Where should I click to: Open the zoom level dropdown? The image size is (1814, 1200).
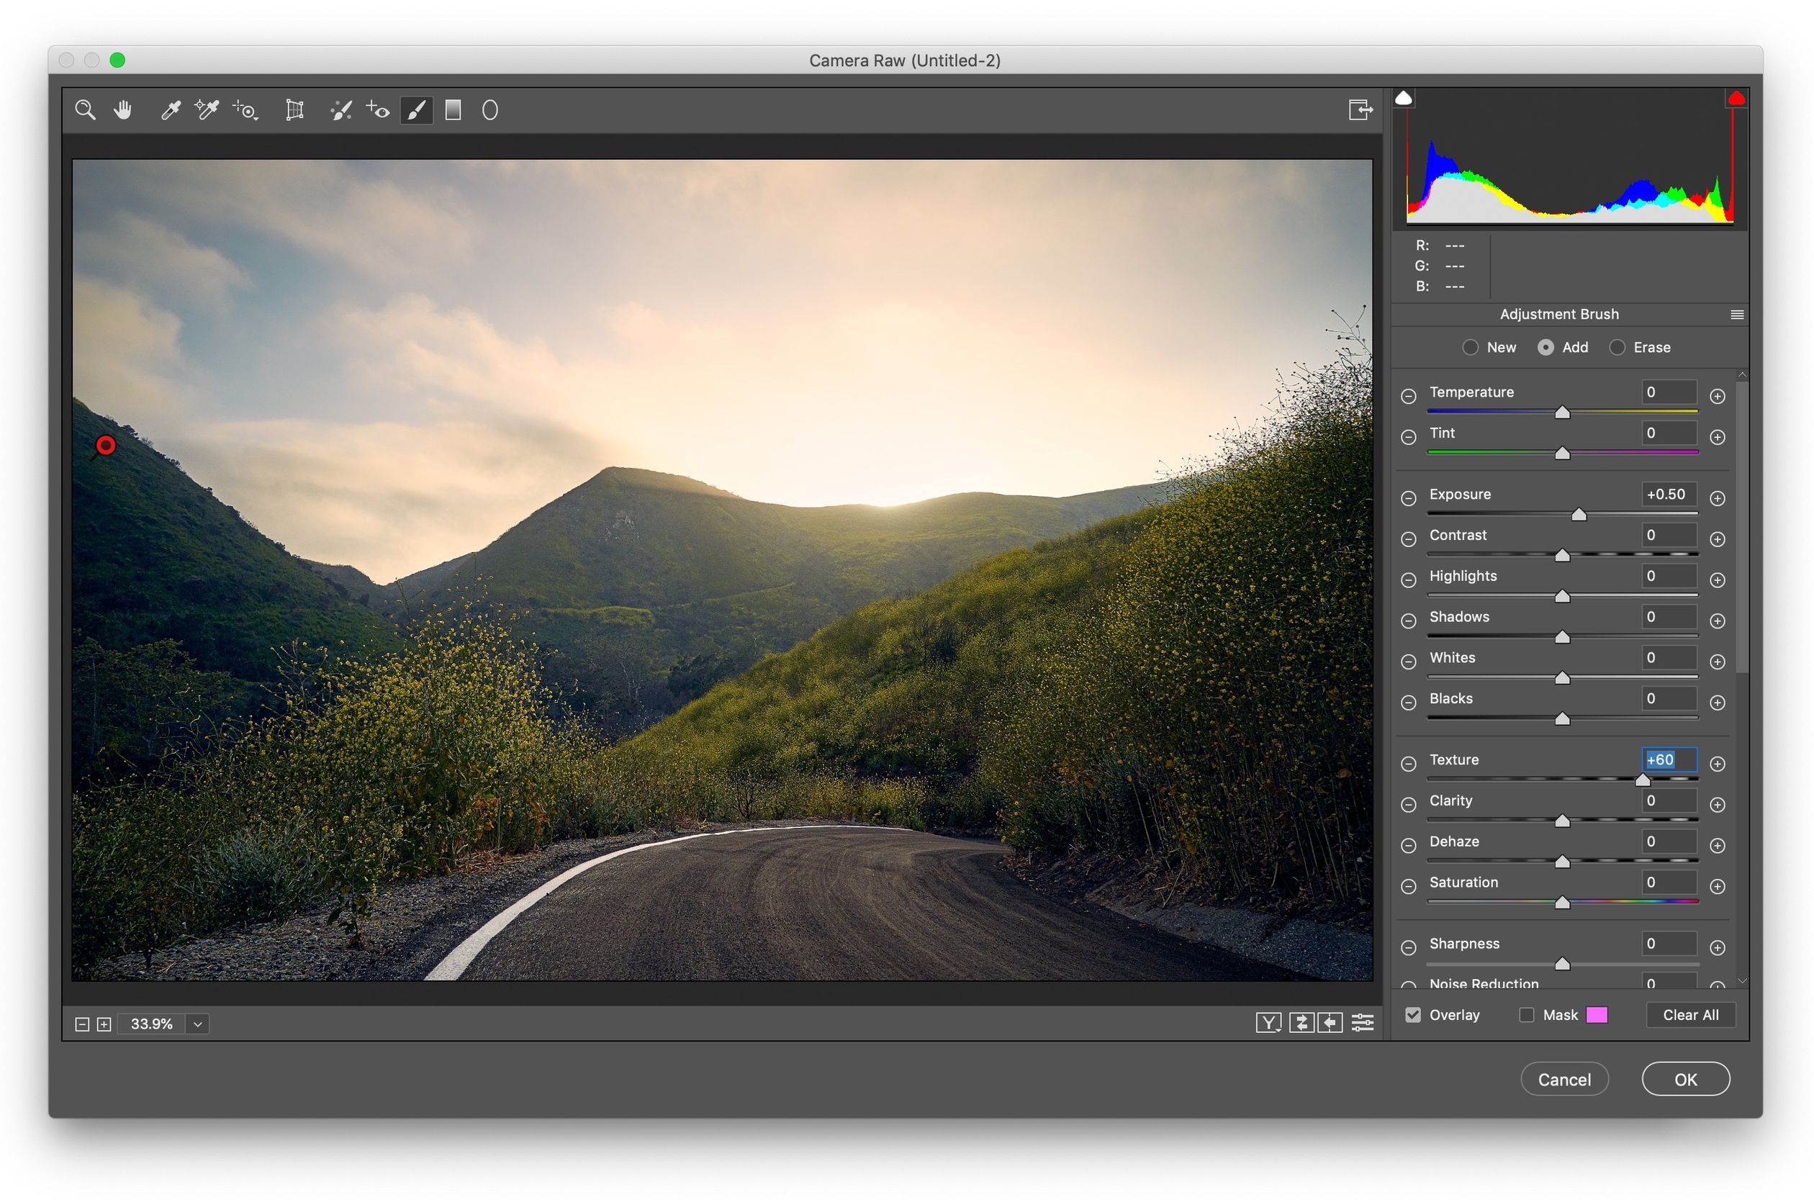(x=197, y=1023)
